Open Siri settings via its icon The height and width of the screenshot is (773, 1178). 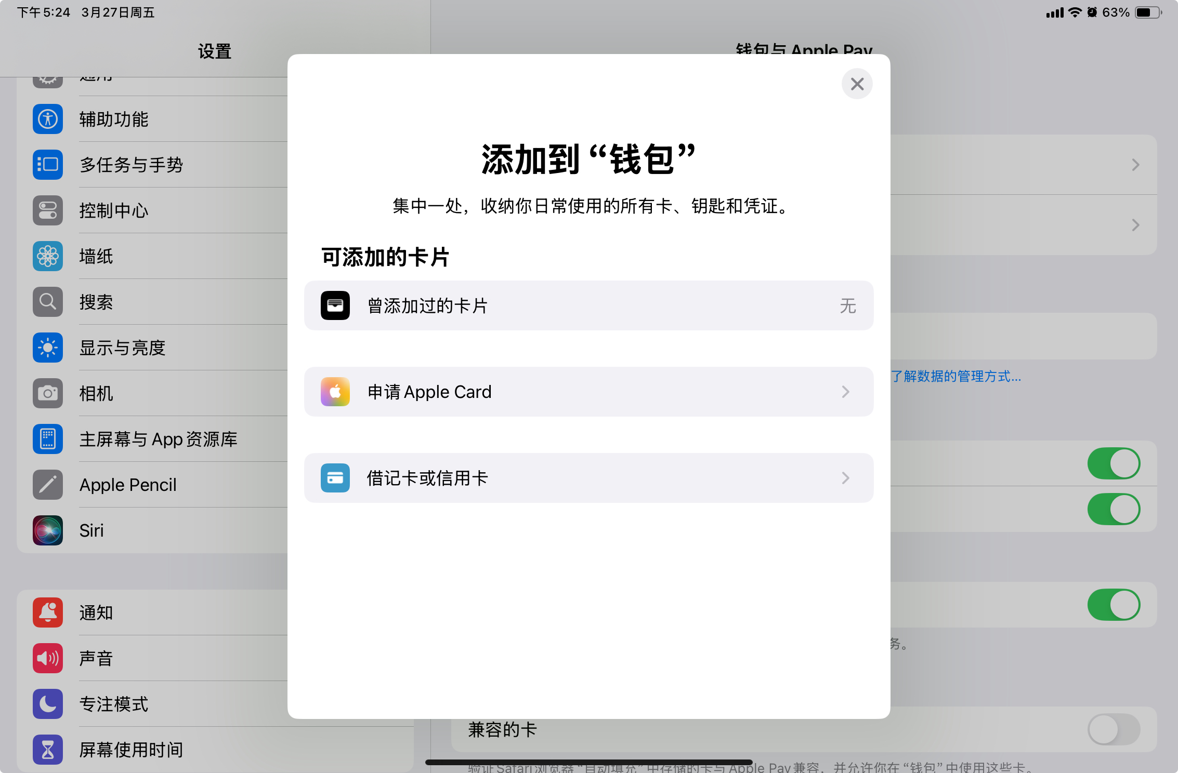click(x=47, y=530)
